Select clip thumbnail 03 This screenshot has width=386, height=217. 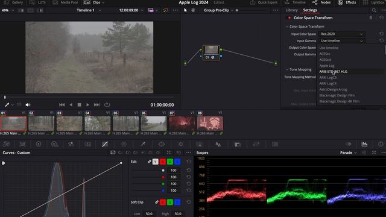pos(69,124)
